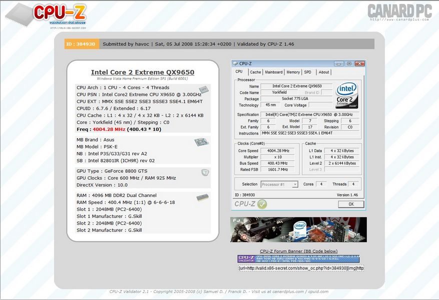Click the 'CPU Cache' line in summary
439x300 pixels.
tap(140, 115)
